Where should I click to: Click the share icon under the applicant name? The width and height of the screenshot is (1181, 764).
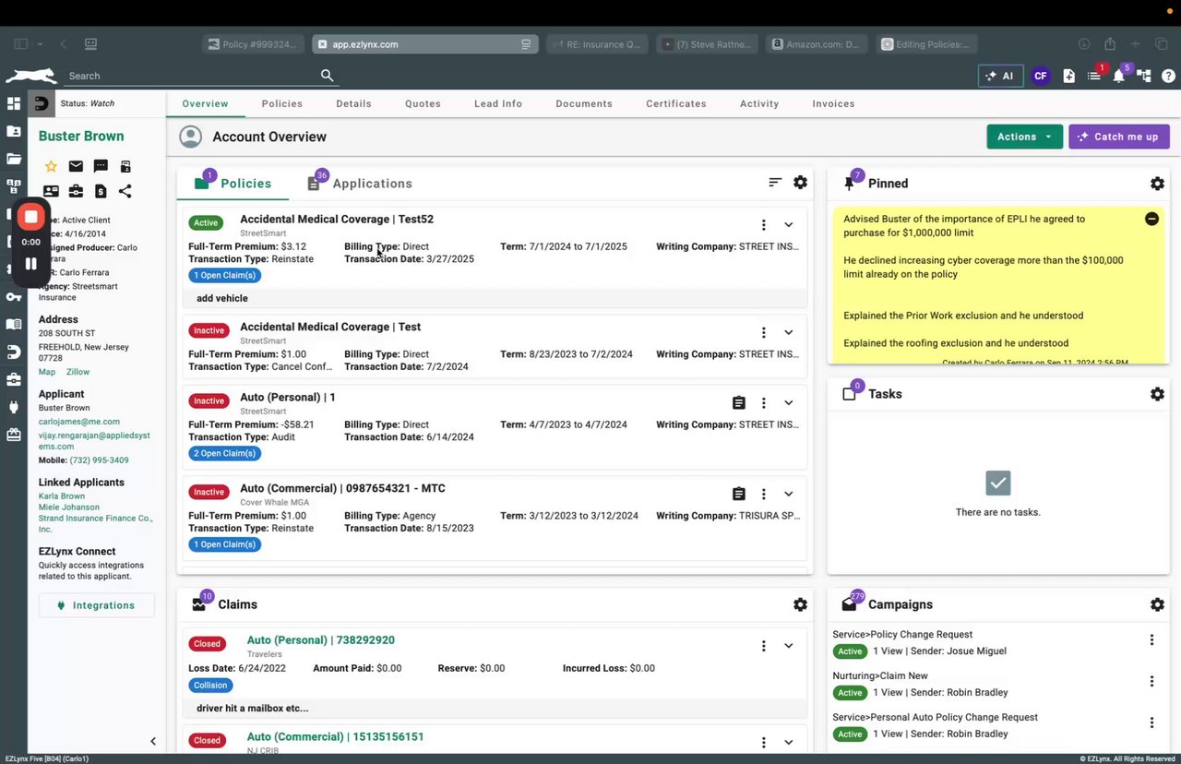[125, 191]
